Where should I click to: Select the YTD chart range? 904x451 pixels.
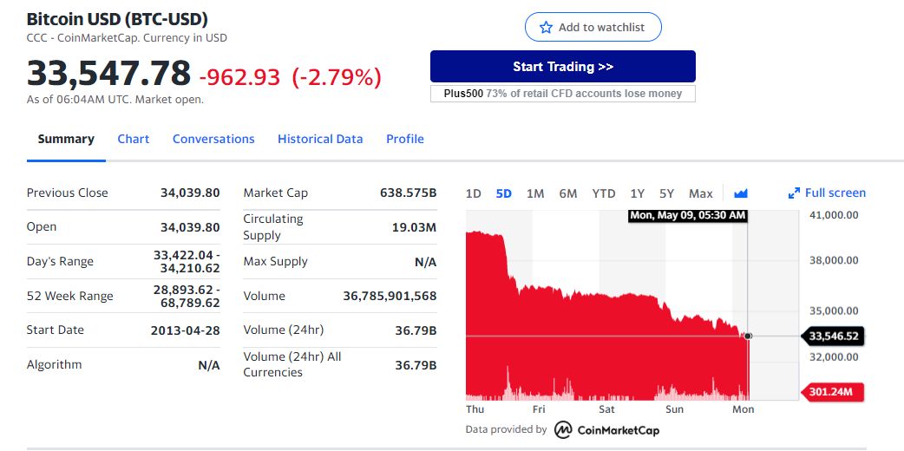click(x=604, y=193)
